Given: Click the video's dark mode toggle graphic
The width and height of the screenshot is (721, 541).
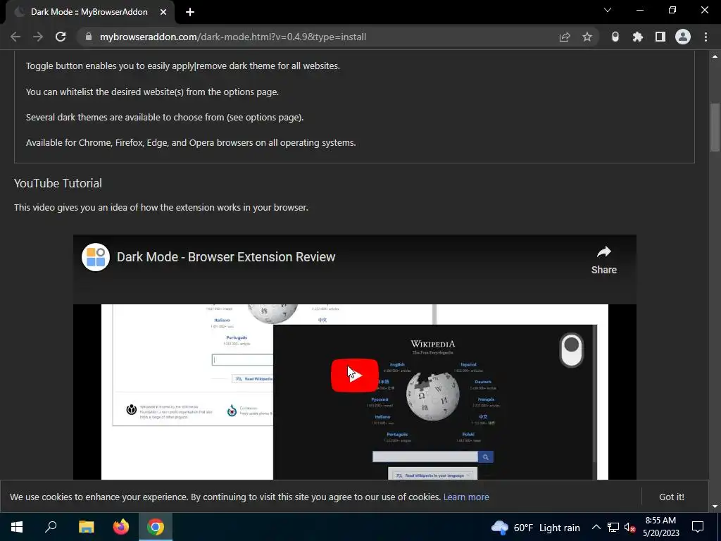Looking at the screenshot, I should click(572, 350).
